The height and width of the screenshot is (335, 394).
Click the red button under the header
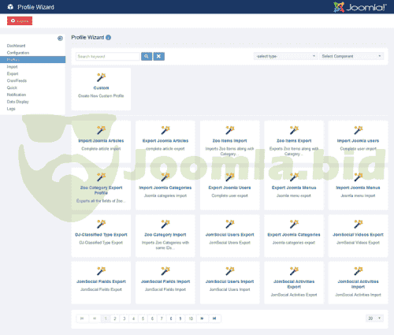[20, 20]
